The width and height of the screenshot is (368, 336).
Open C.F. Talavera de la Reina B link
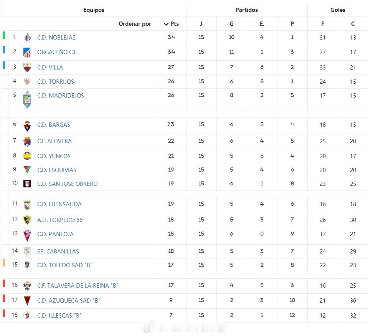tap(78, 285)
